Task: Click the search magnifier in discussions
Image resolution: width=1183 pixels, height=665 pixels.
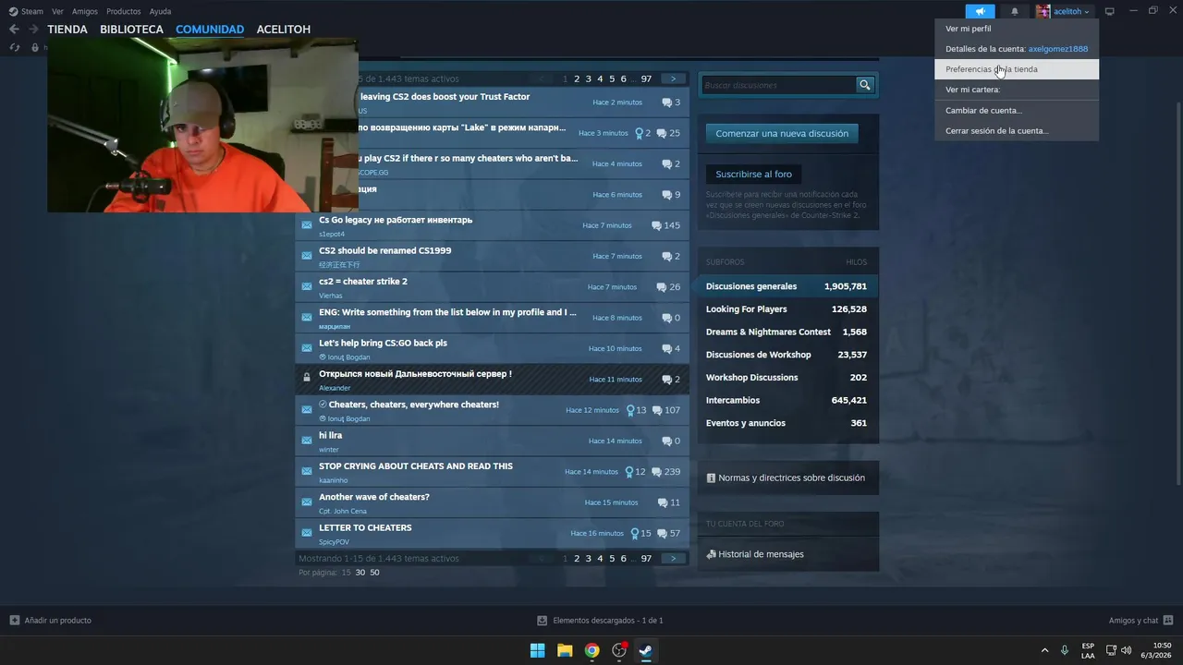Action: click(x=865, y=85)
